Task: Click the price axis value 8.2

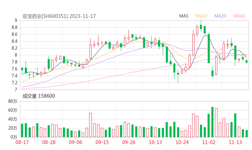Action: point(14,48)
